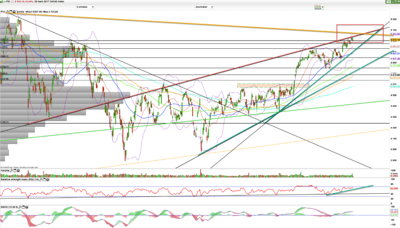
Task: Open Volume indicator settings wrench
Action: pos(11,169)
